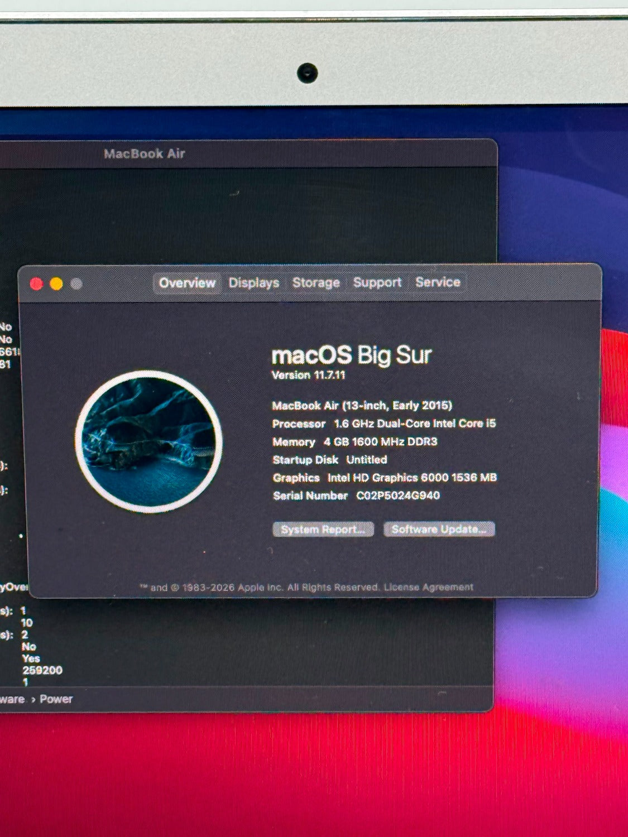Image resolution: width=628 pixels, height=837 pixels.
Task: Click the MacBook Air title in System Report window
Action: [x=145, y=154]
